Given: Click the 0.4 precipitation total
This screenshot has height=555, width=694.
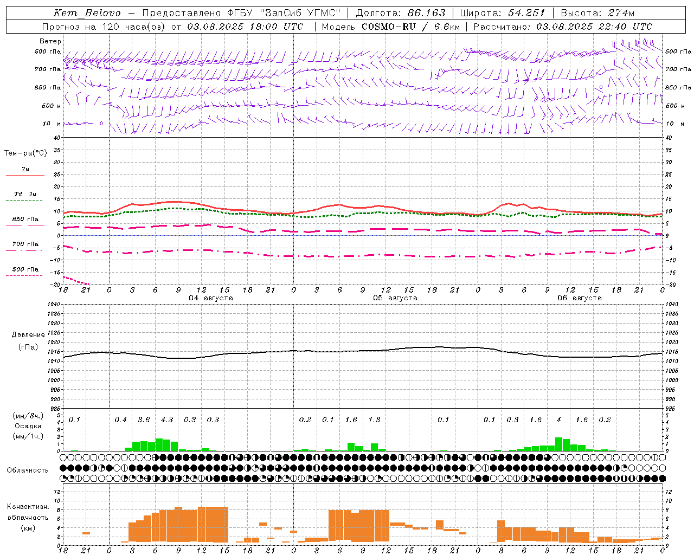Looking at the screenshot, I should point(120,420).
